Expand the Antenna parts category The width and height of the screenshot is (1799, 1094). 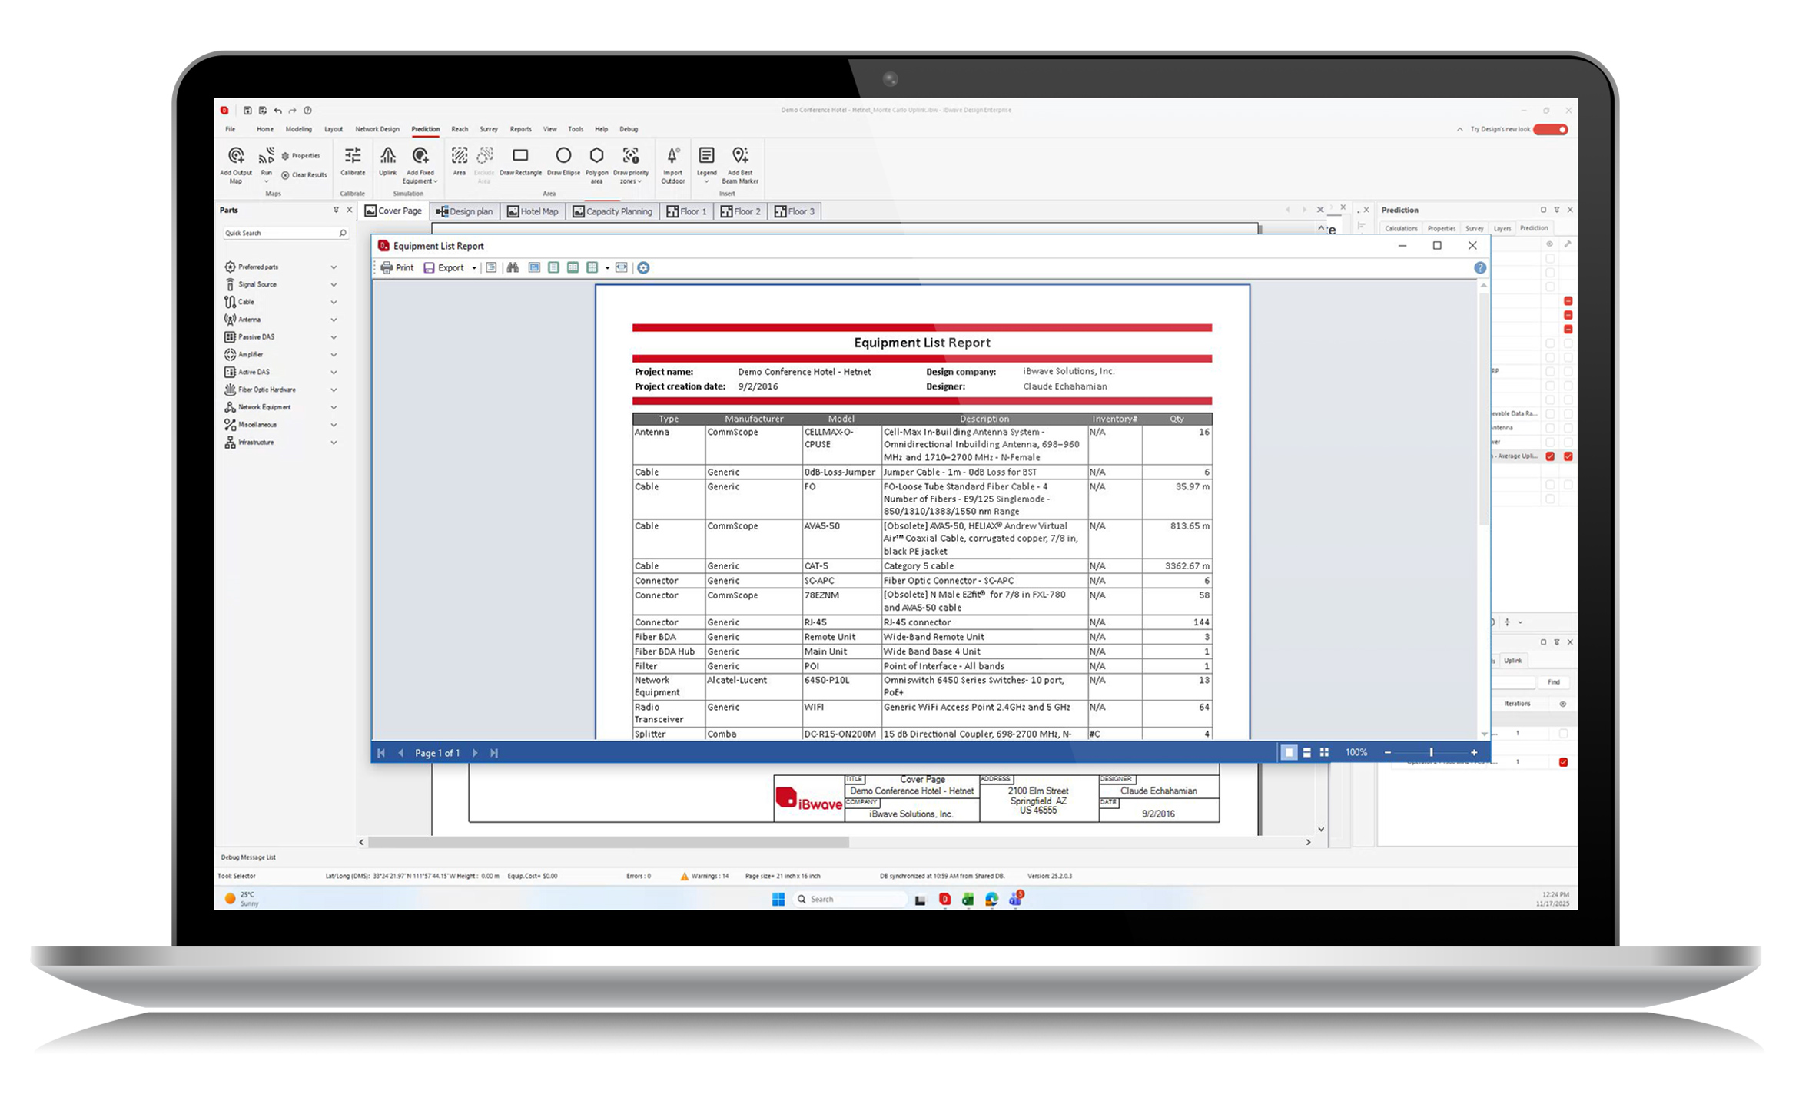334,320
